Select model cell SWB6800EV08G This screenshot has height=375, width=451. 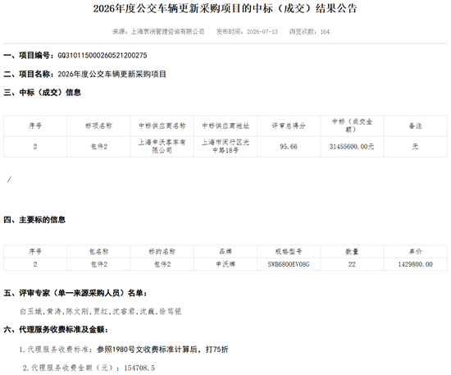[x=289, y=264]
